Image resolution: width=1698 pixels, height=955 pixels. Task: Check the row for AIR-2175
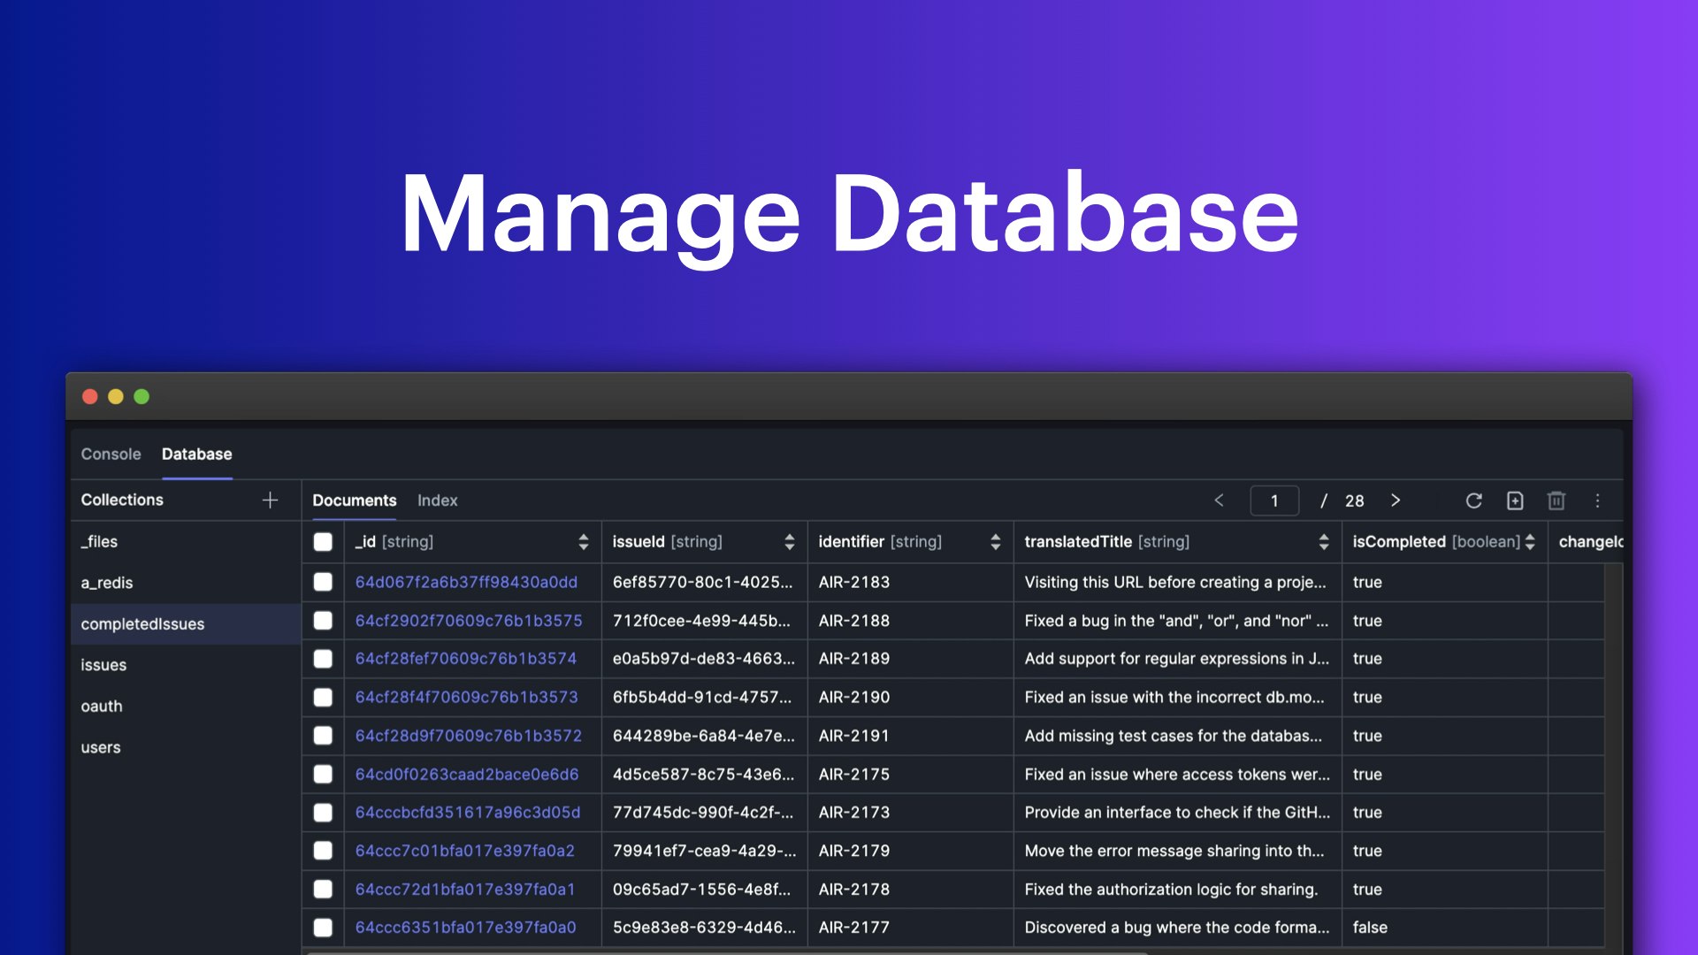(x=323, y=775)
